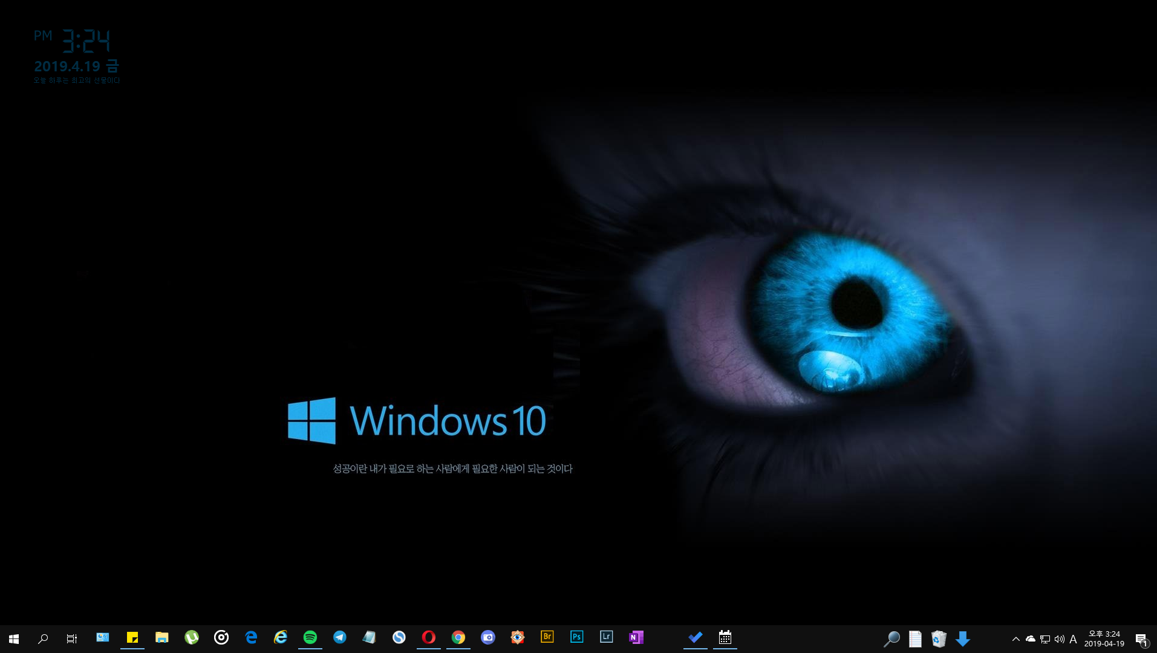The image size is (1157, 653).
Task: Open Action Center notifications icon
Action: 1141,640
